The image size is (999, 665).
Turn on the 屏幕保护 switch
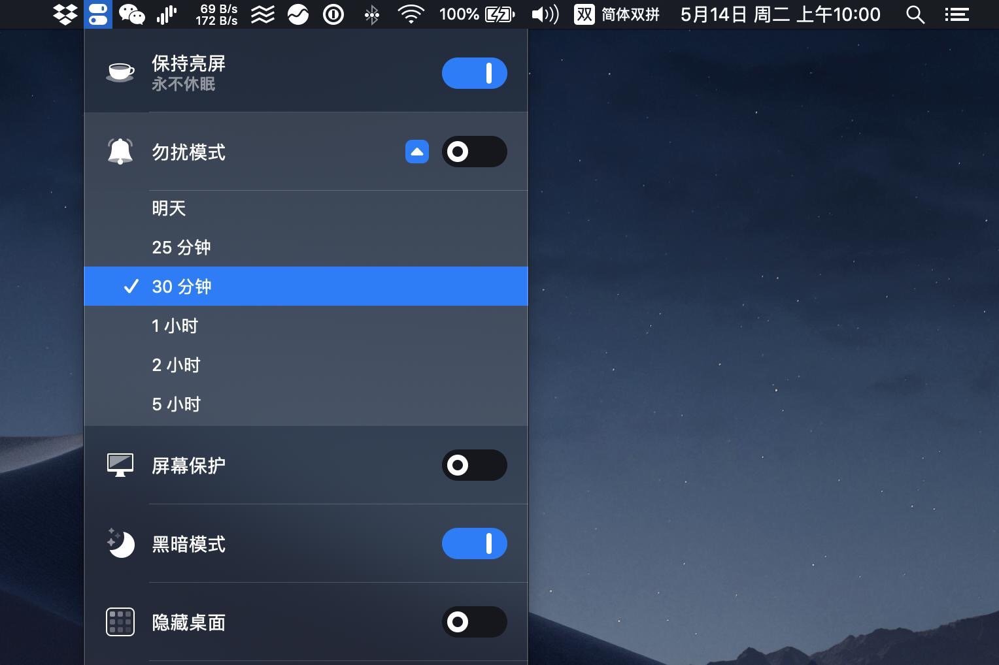tap(475, 465)
